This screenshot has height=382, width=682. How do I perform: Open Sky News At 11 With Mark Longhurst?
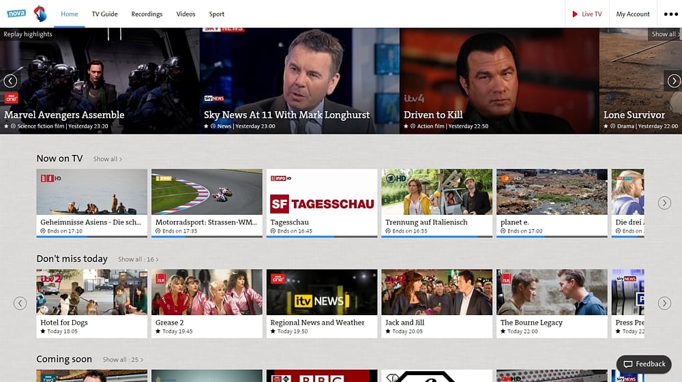(299, 81)
